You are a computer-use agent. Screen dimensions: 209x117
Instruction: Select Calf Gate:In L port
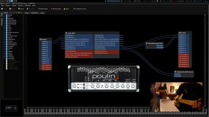point(79,35)
